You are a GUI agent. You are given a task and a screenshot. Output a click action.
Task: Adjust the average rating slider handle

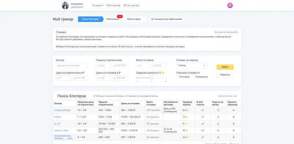click(151, 78)
